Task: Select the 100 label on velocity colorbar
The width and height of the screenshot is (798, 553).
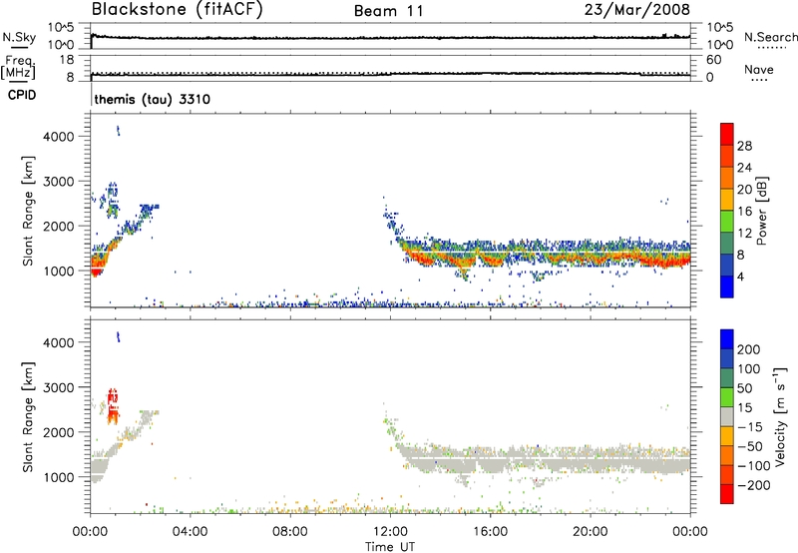Action: click(x=749, y=369)
